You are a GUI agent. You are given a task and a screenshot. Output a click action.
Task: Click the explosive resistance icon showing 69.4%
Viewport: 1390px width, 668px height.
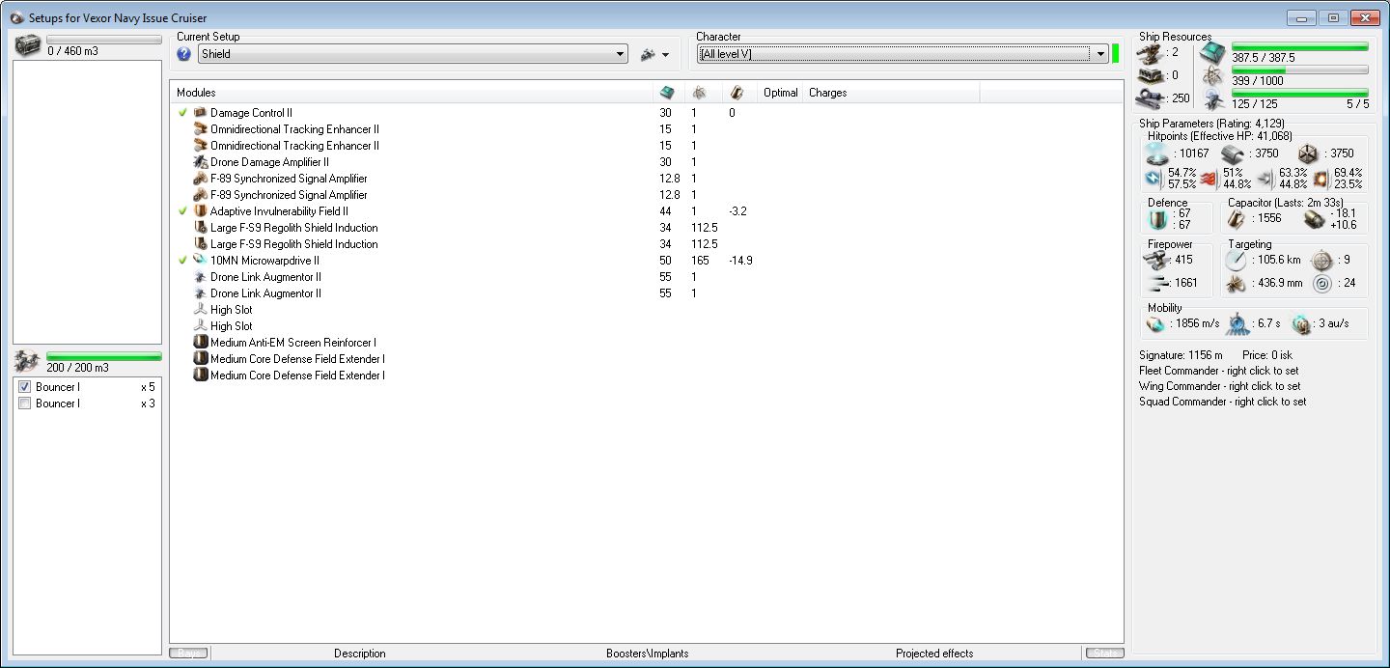click(x=1320, y=178)
